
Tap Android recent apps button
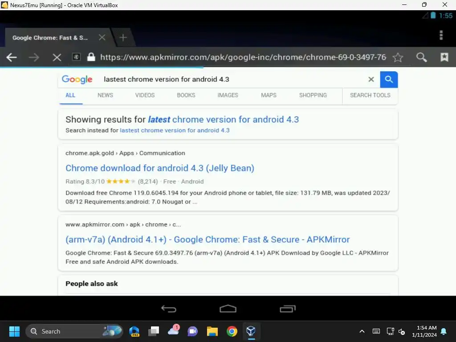coord(288,309)
